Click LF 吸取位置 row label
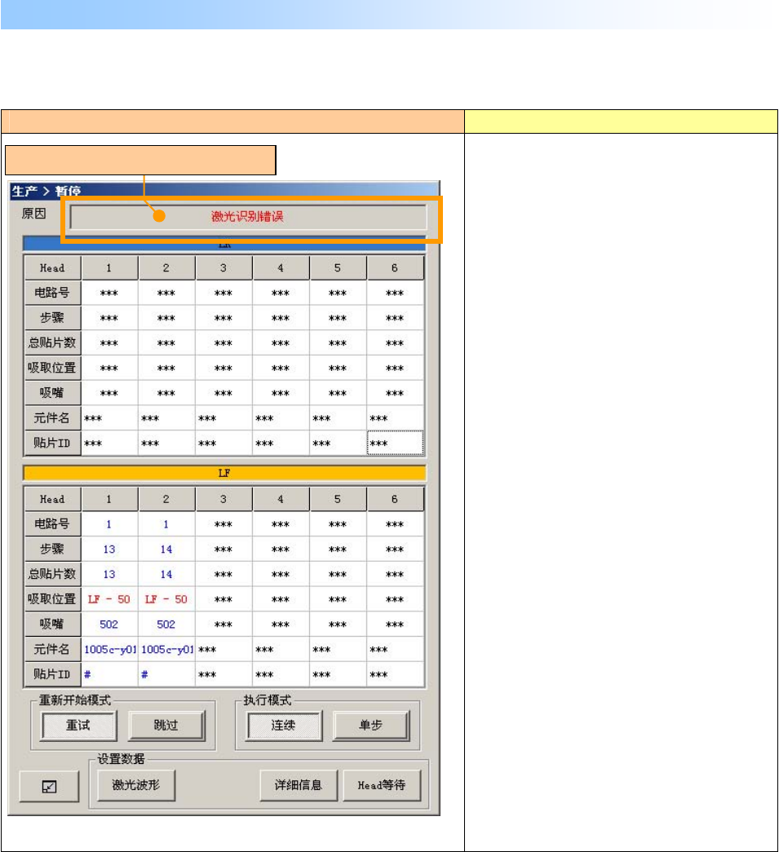This screenshot has width=779, height=852. [x=53, y=599]
